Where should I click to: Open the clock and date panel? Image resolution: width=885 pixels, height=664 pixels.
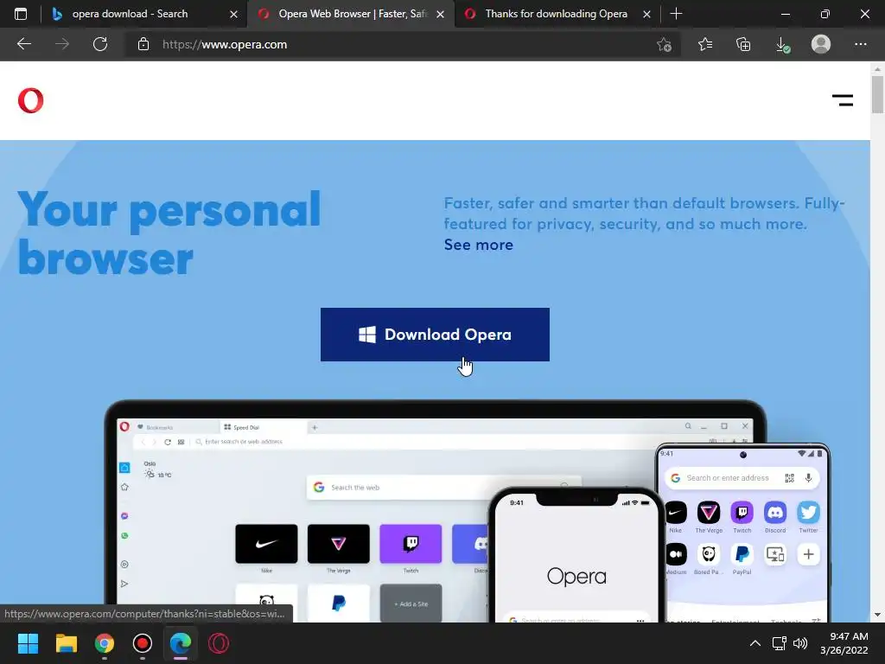pos(844,643)
